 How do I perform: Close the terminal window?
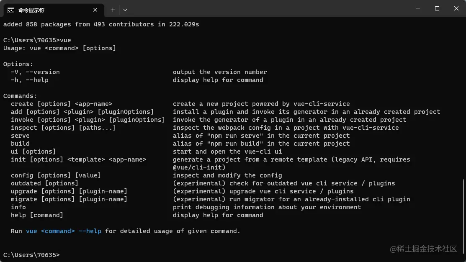click(456, 8)
